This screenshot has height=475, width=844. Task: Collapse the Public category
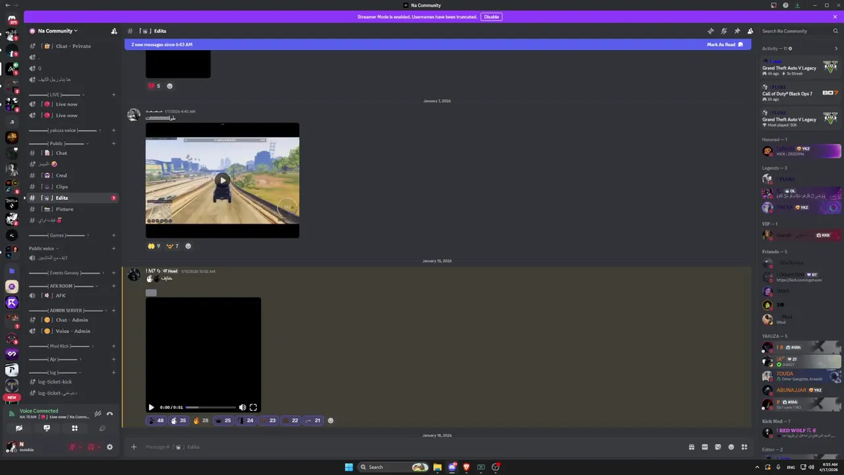click(x=57, y=143)
